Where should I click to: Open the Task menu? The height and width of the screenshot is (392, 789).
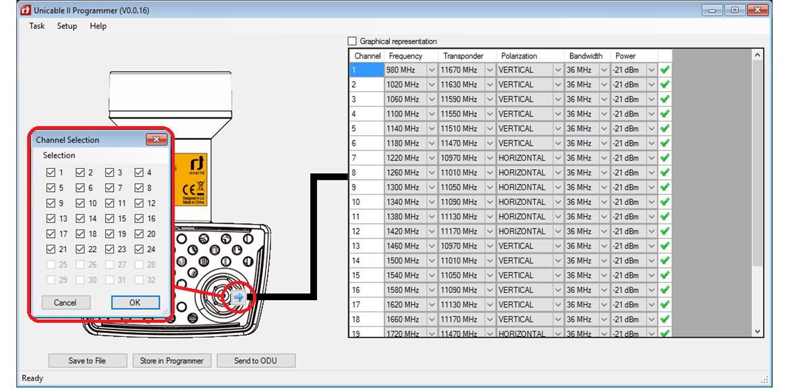(x=37, y=26)
